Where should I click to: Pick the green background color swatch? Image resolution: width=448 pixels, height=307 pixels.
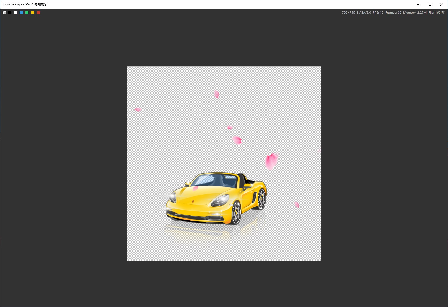click(x=27, y=12)
